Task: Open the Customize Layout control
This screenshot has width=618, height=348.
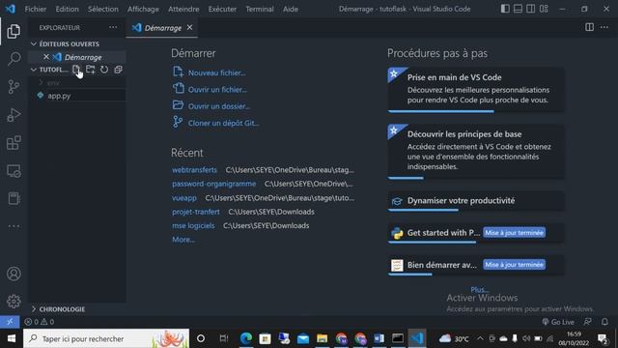Action: (544, 9)
